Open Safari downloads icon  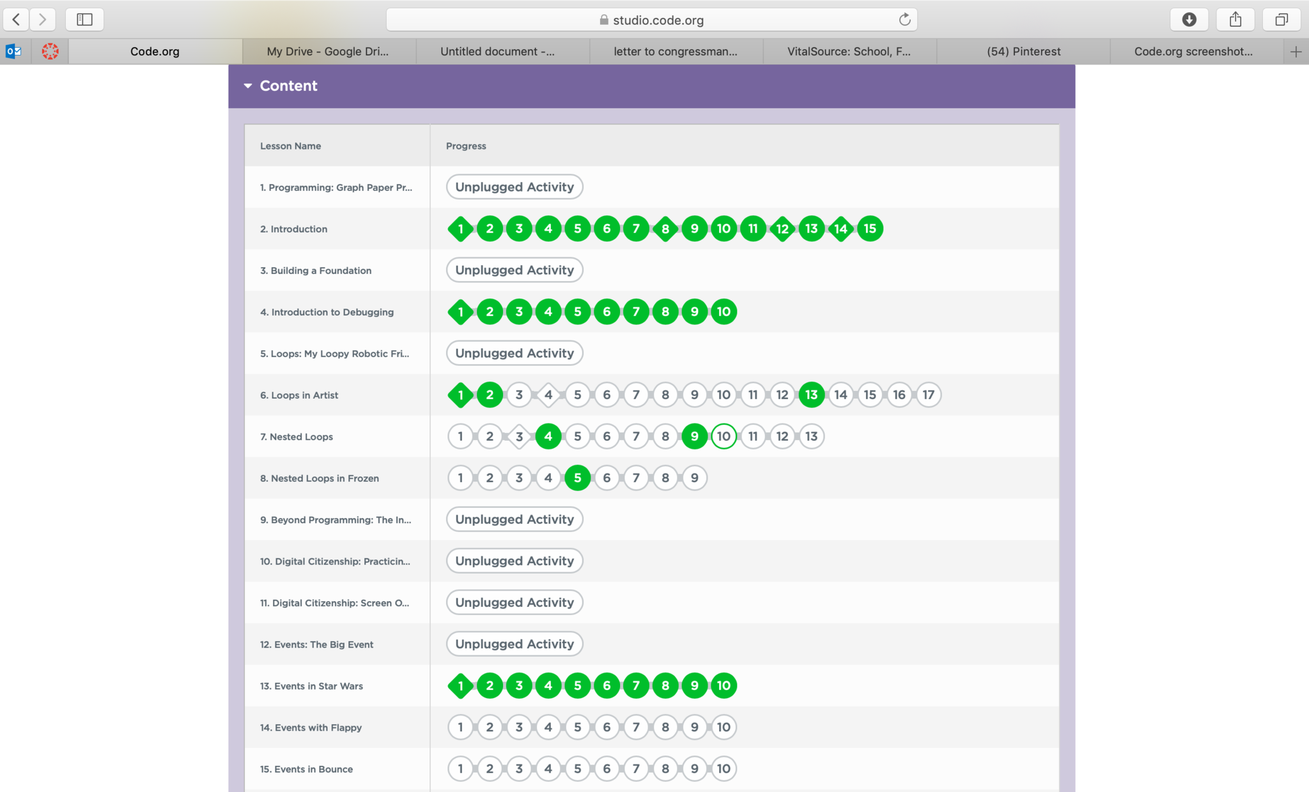click(x=1189, y=20)
